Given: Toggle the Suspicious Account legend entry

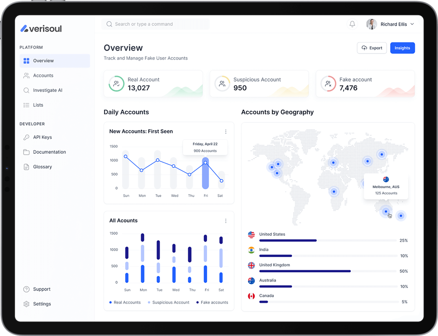Looking at the screenshot, I should click(169, 302).
